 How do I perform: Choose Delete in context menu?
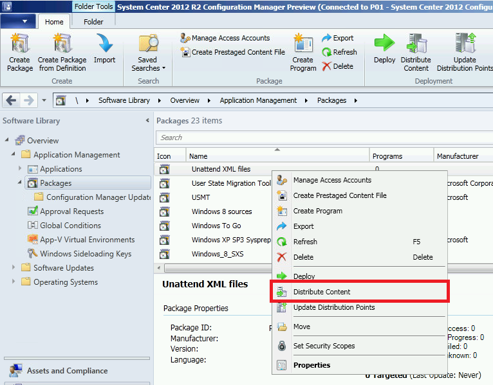pos(360,257)
